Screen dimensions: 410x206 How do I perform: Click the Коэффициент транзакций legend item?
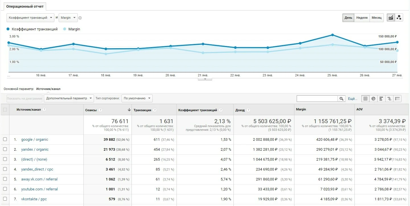click(32, 29)
